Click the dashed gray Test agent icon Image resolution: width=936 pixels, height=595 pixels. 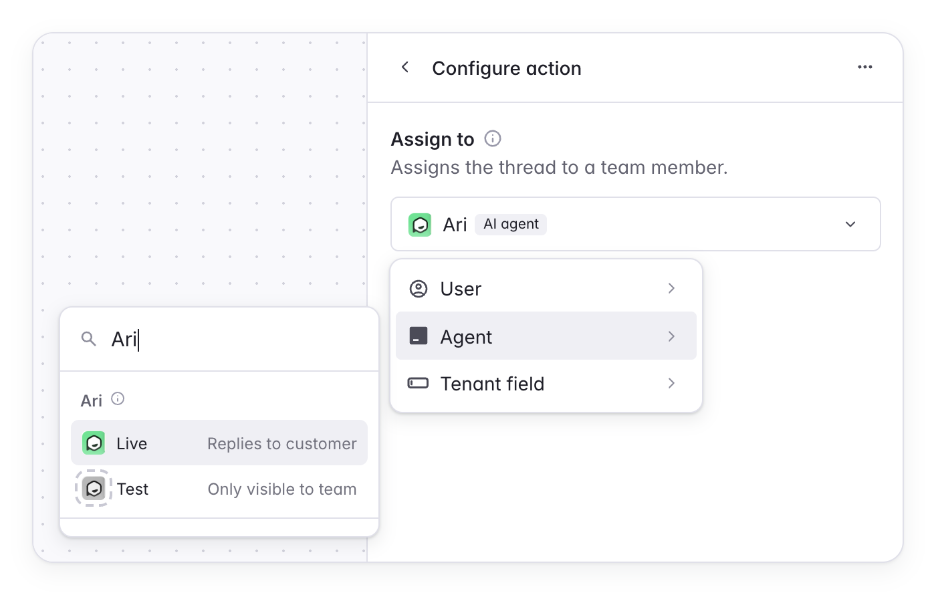(94, 489)
